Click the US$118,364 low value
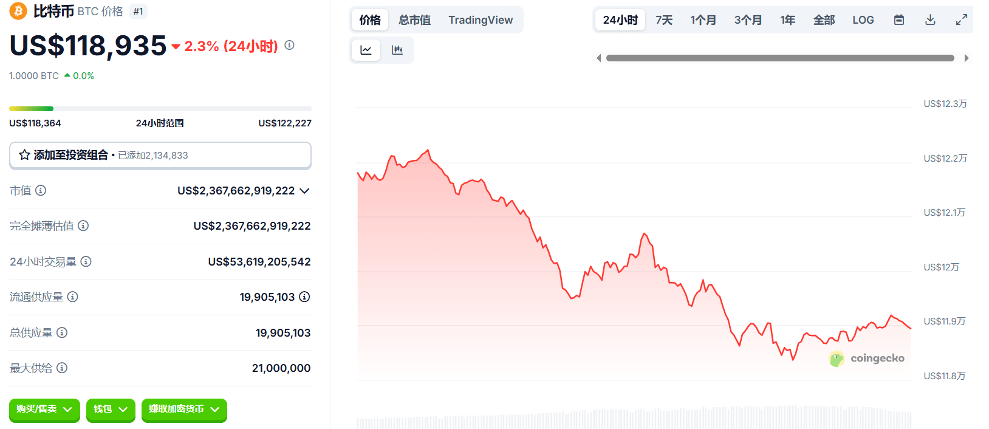Image resolution: width=989 pixels, height=429 pixels. point(35,123)
